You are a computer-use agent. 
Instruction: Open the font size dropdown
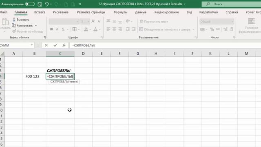[88, 22]
